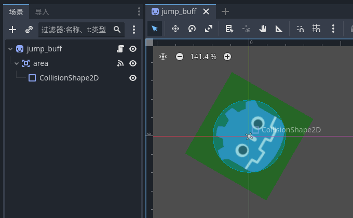Viewport: 353px width, 218px height.
Task: Collapse the area node children
Action: pyautogui.click(x=17, y=63)
